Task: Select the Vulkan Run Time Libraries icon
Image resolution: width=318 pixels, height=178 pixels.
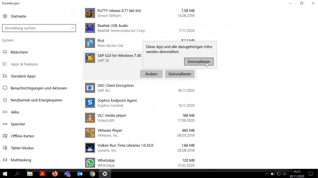Action: (90, 147)
